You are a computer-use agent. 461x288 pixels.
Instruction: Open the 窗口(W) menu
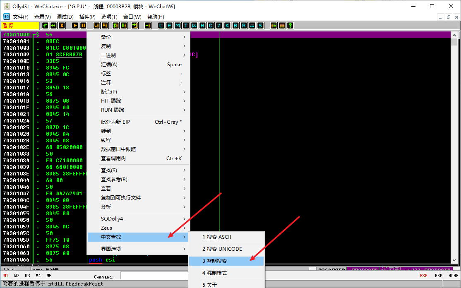(132, 17)
